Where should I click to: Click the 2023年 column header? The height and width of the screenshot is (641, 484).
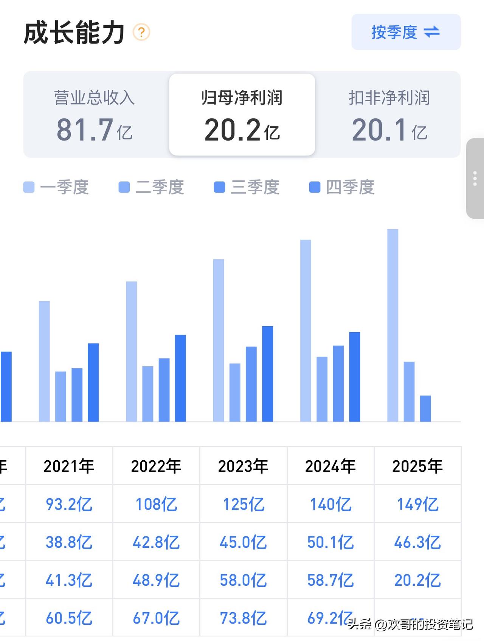tap(244, 466)
